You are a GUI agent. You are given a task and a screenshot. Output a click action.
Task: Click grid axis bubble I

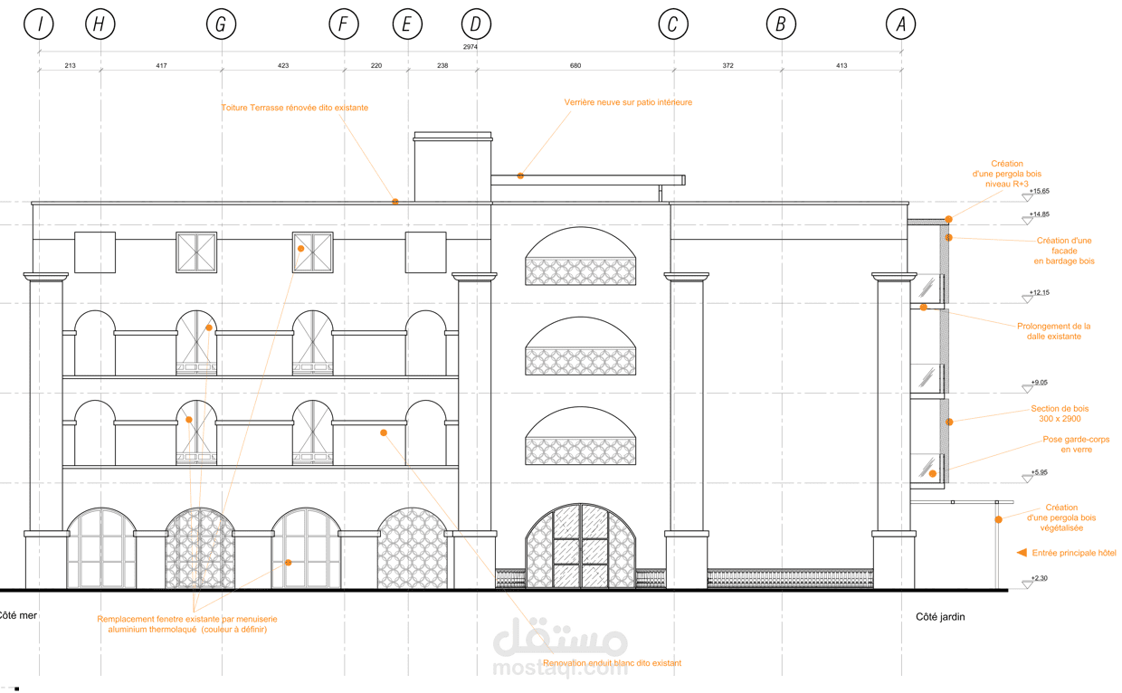pos(39,24)
